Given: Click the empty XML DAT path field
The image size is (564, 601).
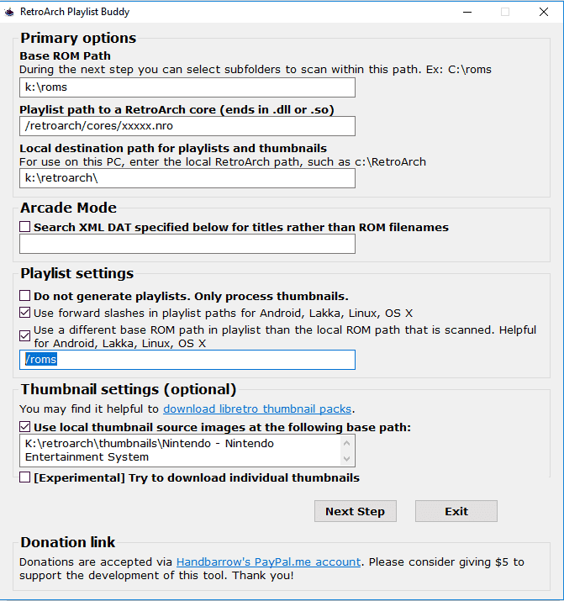Looking at the screenshot, I should 187,244.
